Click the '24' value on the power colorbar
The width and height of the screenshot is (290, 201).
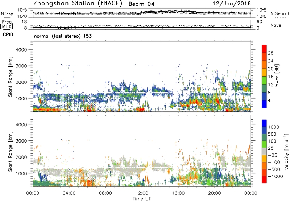click(270, 61)
